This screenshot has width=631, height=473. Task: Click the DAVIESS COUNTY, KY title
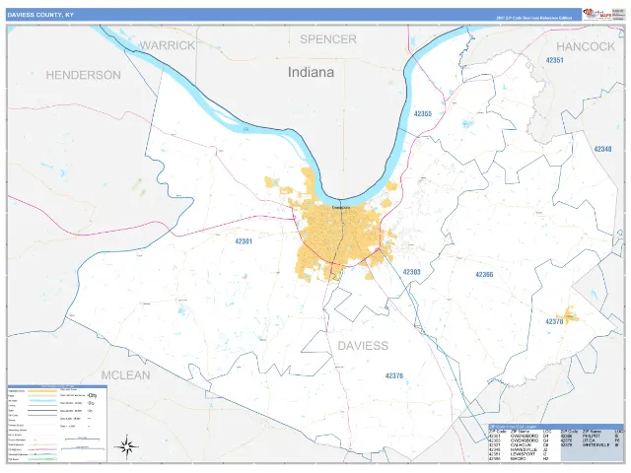(40, 15)
